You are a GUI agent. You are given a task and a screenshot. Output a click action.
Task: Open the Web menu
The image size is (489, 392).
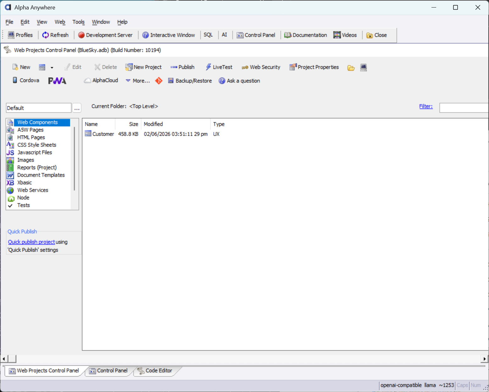[60, 22]
